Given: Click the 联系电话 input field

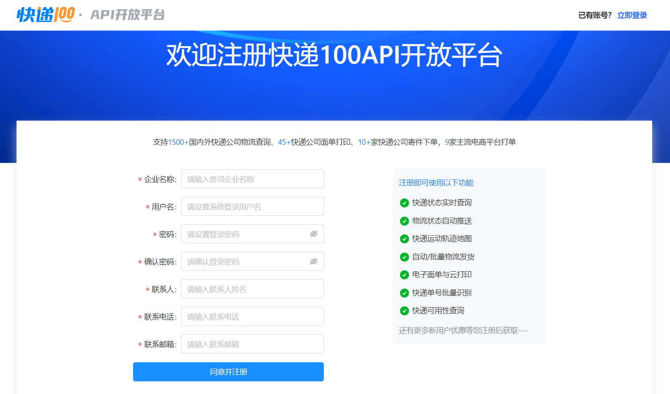Looking at the screenshot, I should 252,317.
